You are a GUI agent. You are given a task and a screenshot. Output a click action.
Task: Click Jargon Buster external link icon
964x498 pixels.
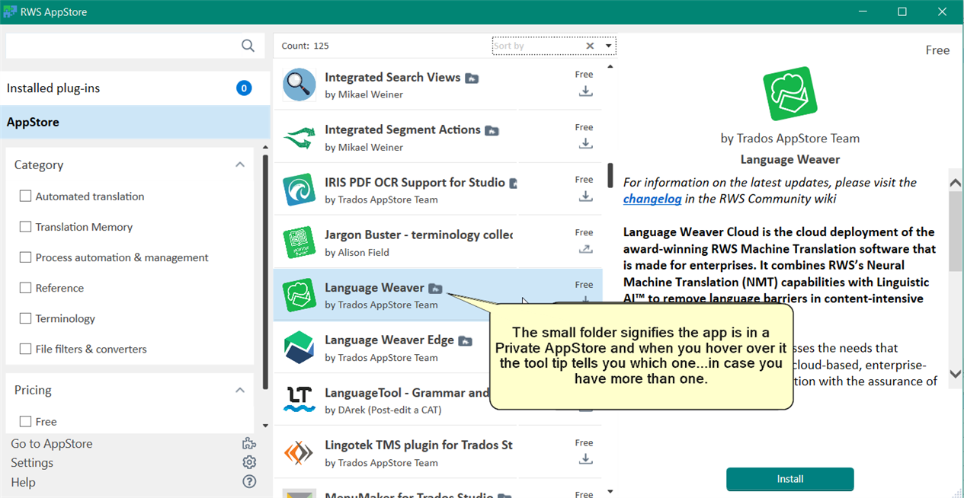[x=585, y=248]
